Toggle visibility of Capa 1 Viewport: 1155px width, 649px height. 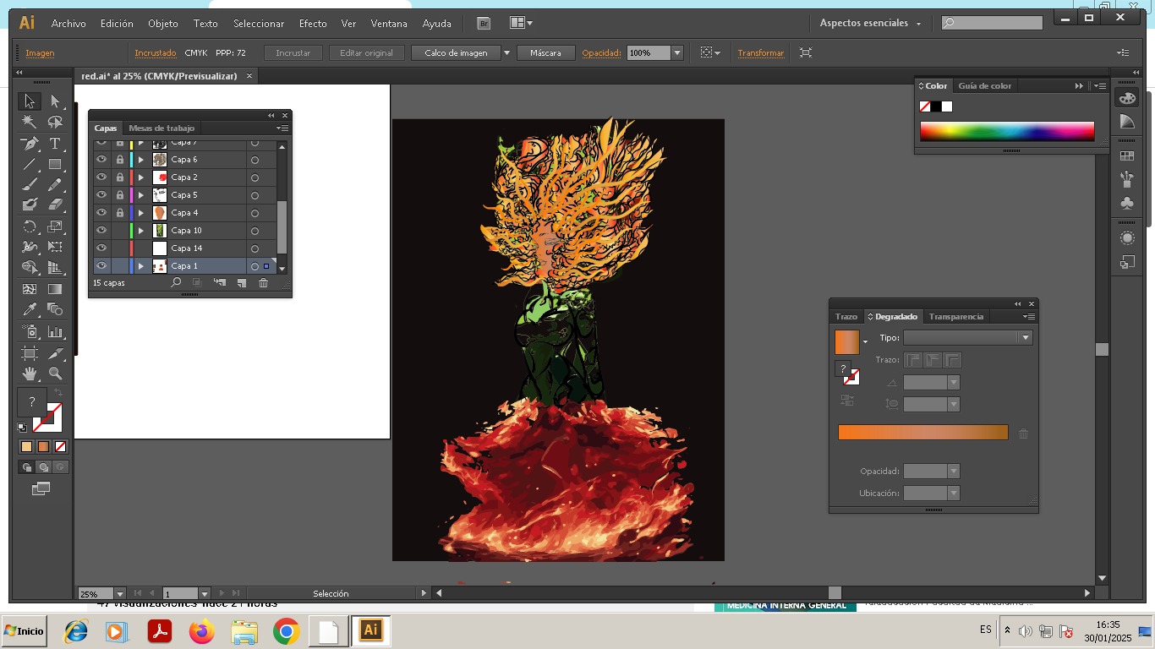click(101, 266)
